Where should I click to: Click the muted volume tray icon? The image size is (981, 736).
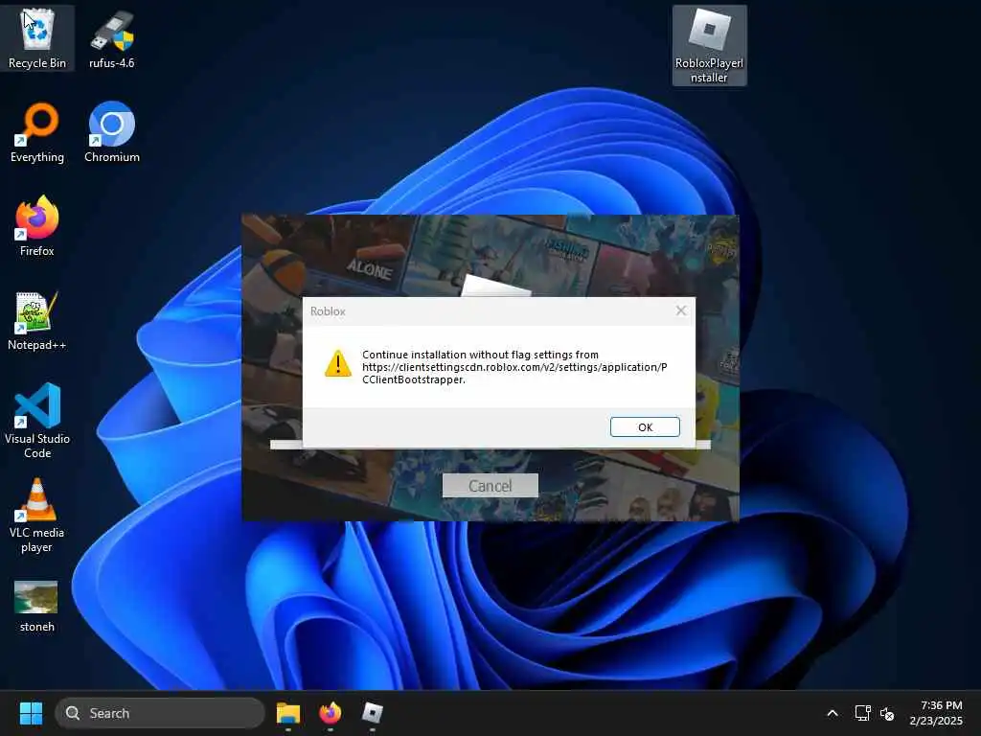887,713
